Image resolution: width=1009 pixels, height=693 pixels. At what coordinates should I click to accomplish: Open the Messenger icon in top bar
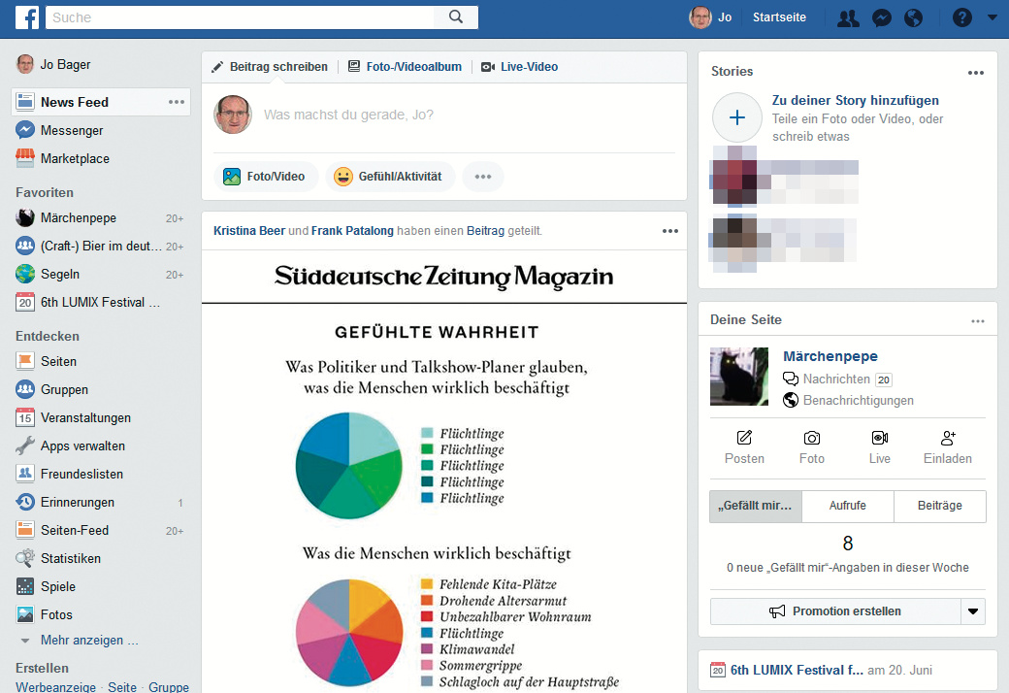(x=882, y=17)
